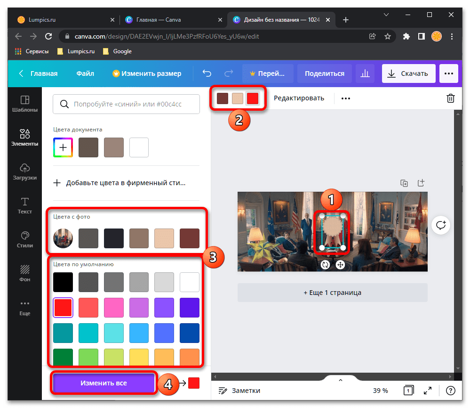
Task: Undo the last action in Canva toolbar
Action: tap(207, 73)
